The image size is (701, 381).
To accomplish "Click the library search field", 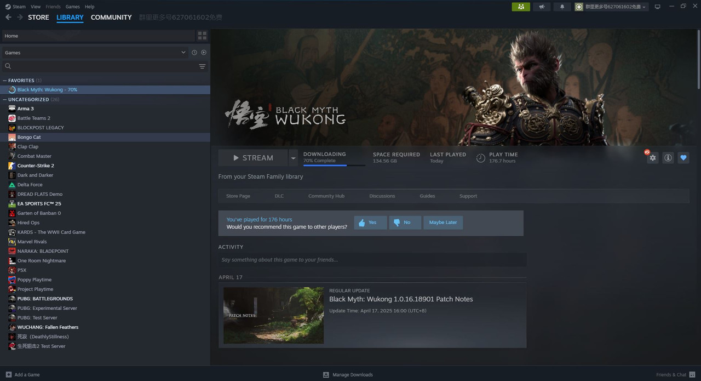I will coord(104,66).
